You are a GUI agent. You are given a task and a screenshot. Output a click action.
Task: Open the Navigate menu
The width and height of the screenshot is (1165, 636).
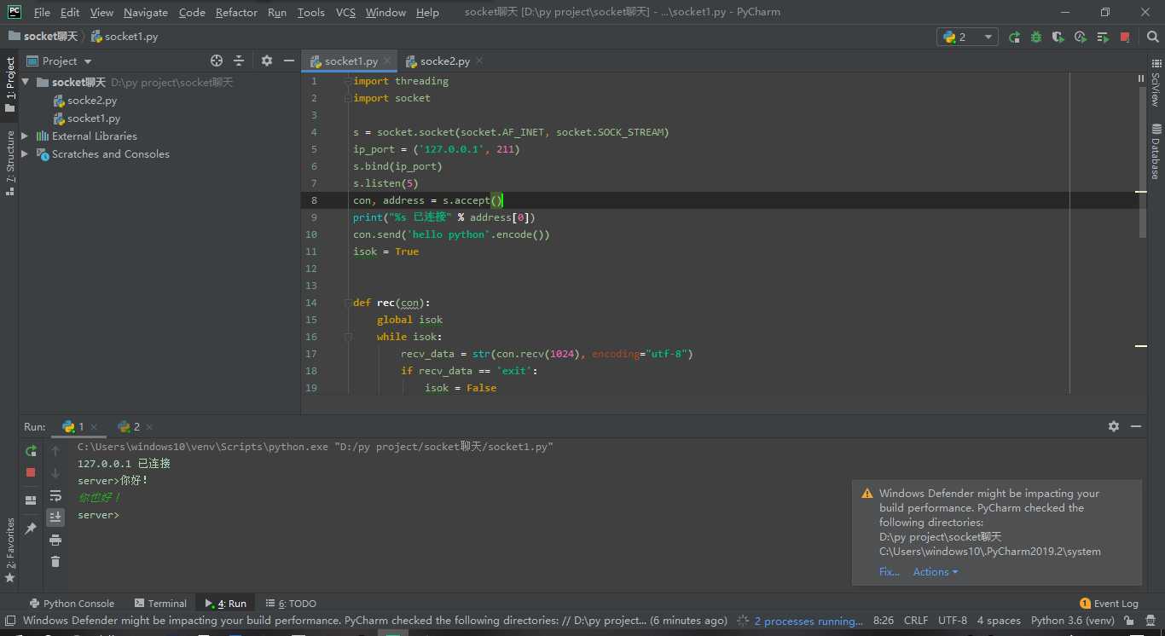click(146, 12)
